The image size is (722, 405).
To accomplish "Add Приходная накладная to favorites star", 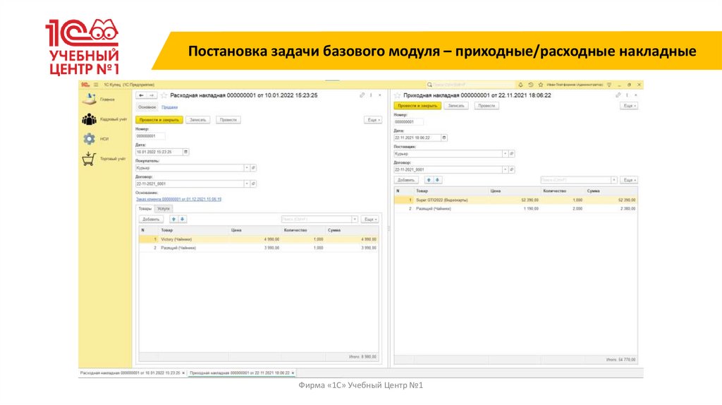I will pos(398,95).
